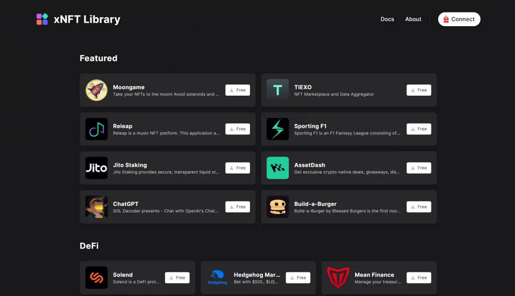Open the TIEXO app icon
Screen dimensions: 515x296
pos(277,90)
